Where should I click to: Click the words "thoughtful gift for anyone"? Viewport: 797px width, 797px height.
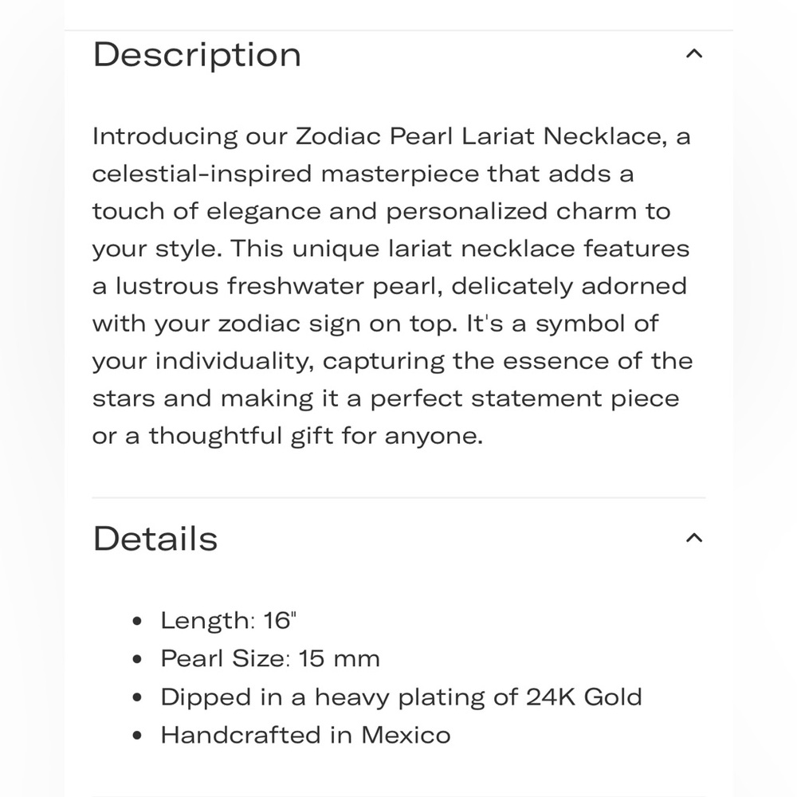coord(314,436)
